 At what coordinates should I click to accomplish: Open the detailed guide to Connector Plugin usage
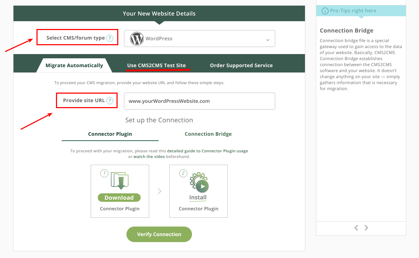(208, 151)
